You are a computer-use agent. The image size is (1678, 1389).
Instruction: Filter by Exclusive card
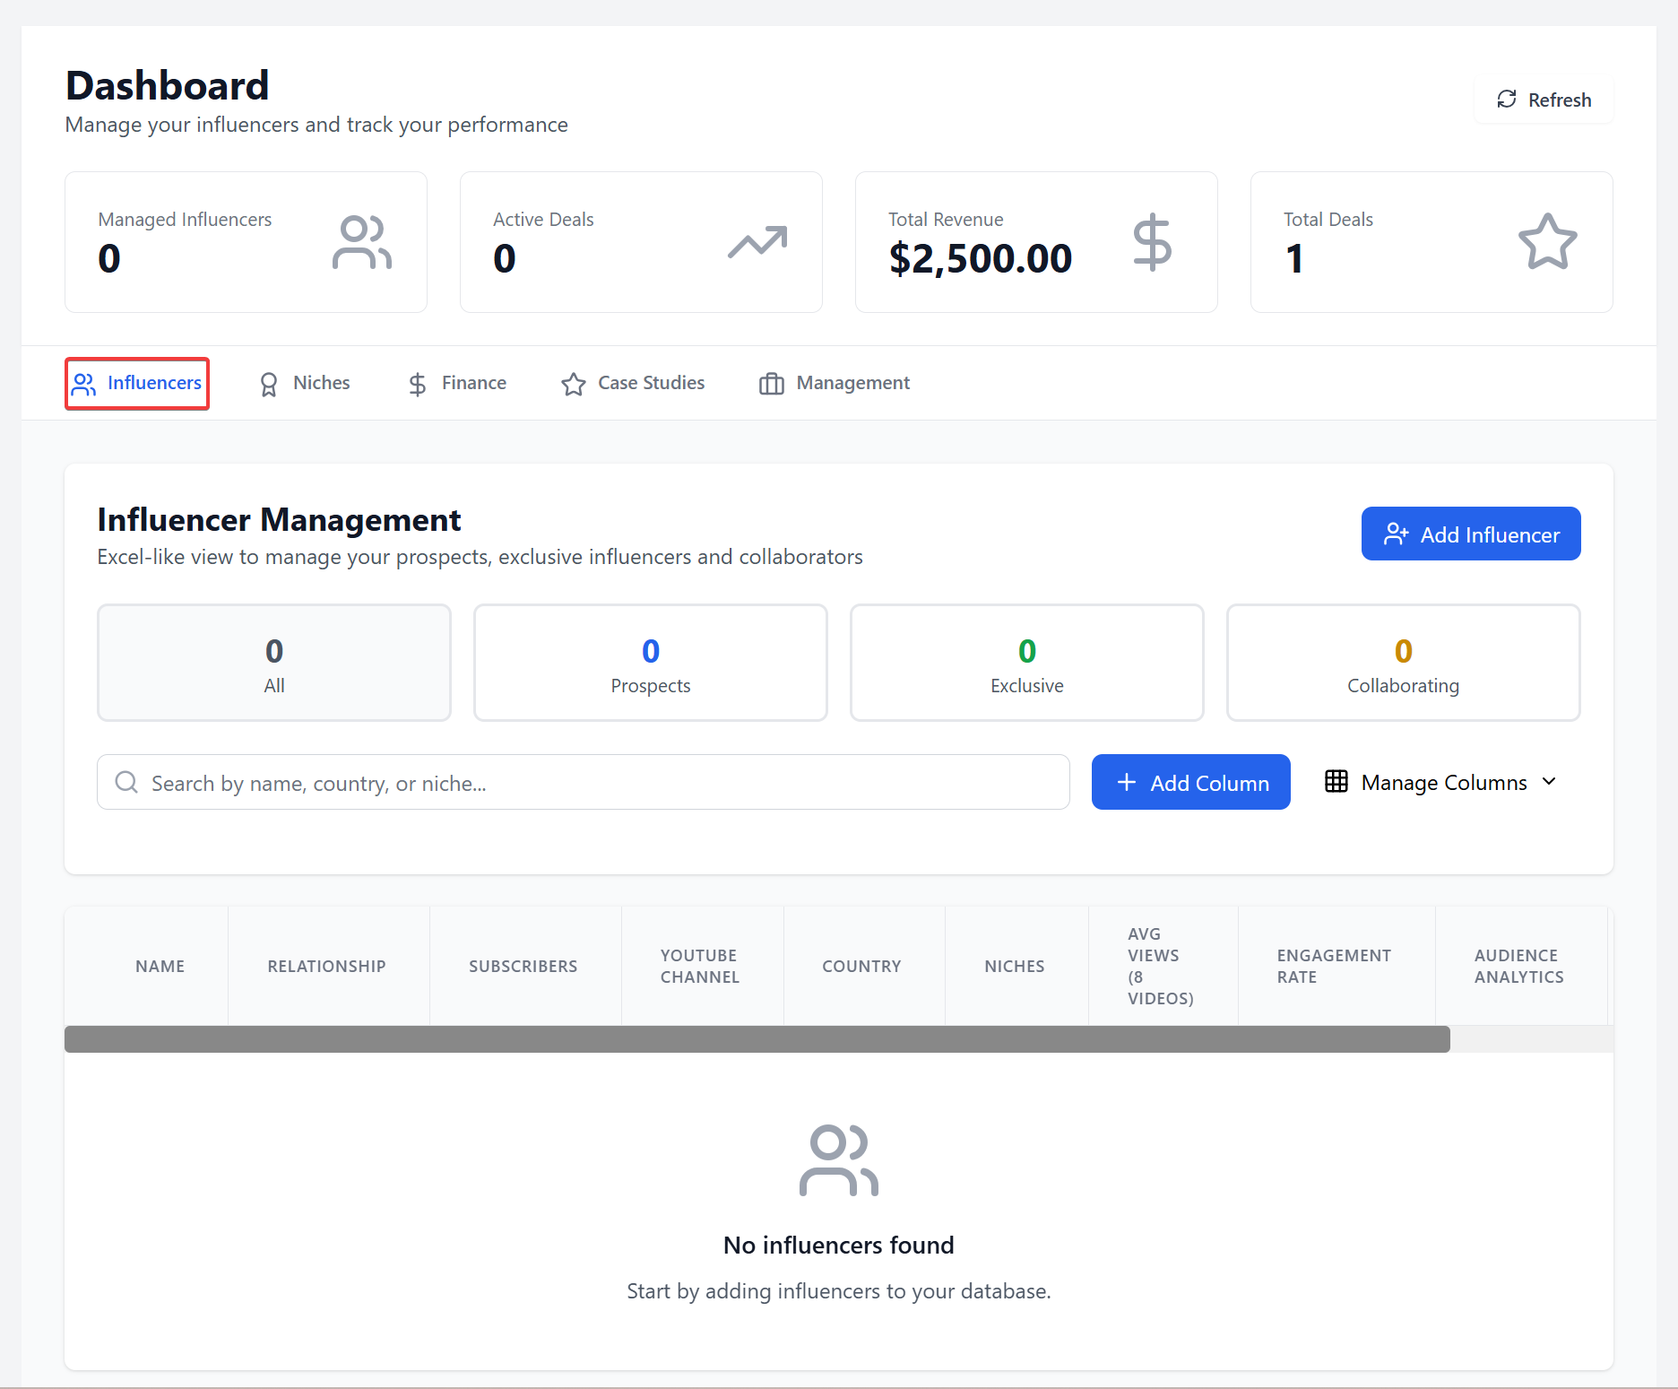(x=1027, y=664)
